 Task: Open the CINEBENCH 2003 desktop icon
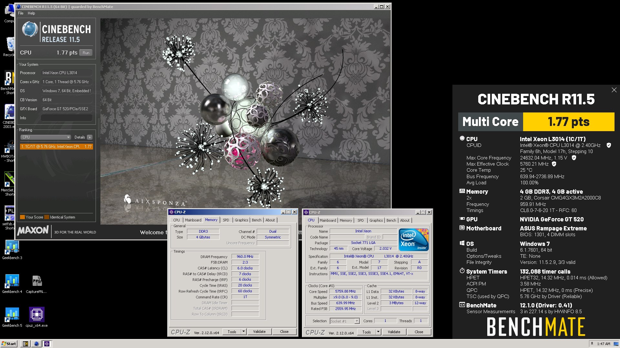coord(9,117)
